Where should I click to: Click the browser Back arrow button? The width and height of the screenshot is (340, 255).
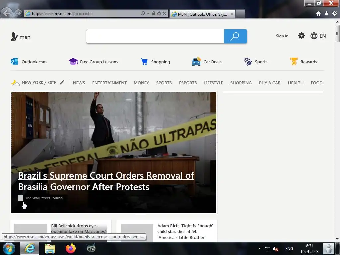[x=7, y=13]
